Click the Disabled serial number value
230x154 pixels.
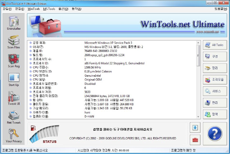point(90,84)
